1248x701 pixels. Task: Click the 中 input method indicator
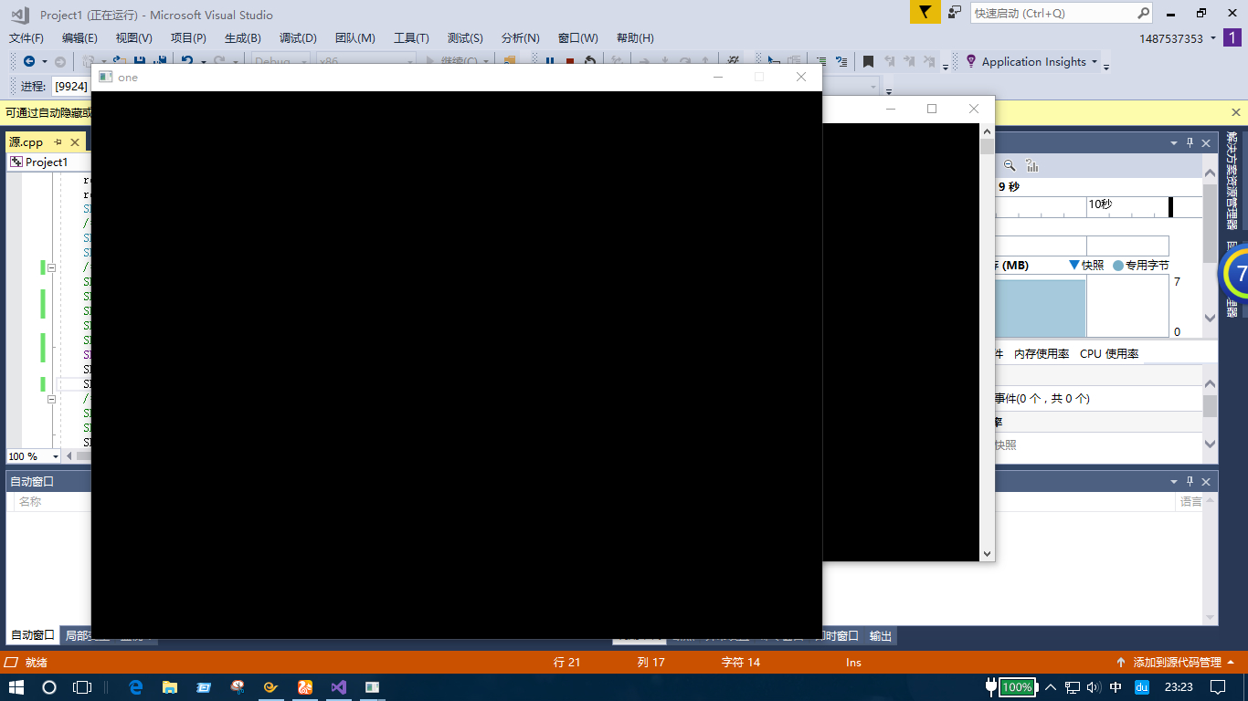coord(1116,686)
